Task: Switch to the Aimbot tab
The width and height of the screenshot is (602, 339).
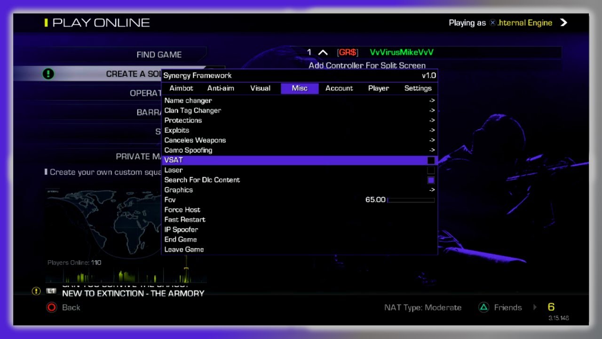Action: pyautogui.click(x=181, y=88)
